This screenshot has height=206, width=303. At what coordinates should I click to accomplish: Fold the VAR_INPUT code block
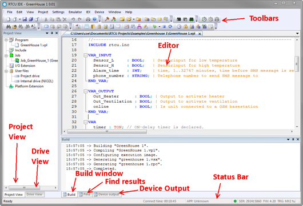85,55
